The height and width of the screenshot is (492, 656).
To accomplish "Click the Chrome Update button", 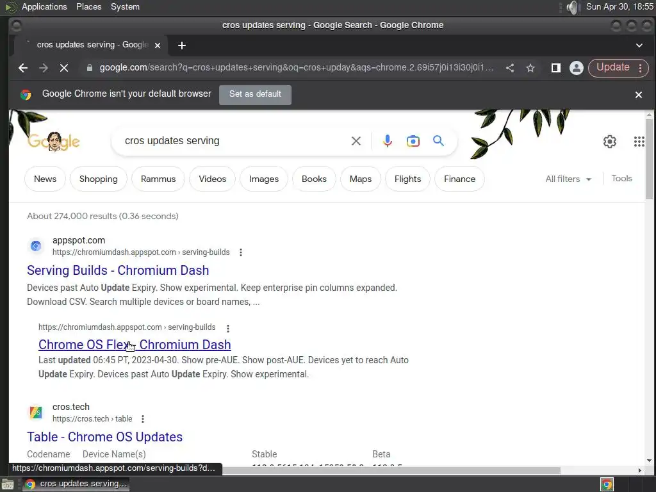I will (x=612, y=67).
